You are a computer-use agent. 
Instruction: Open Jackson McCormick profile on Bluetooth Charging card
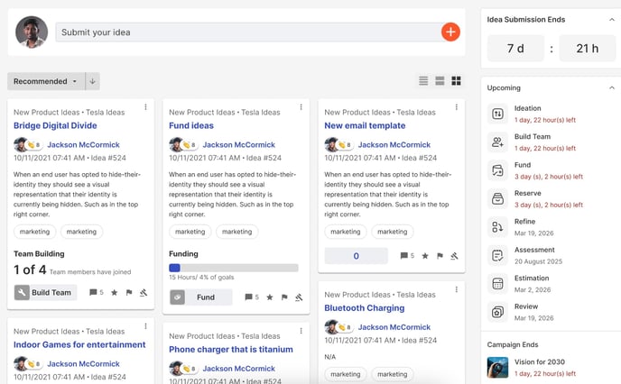394,327
